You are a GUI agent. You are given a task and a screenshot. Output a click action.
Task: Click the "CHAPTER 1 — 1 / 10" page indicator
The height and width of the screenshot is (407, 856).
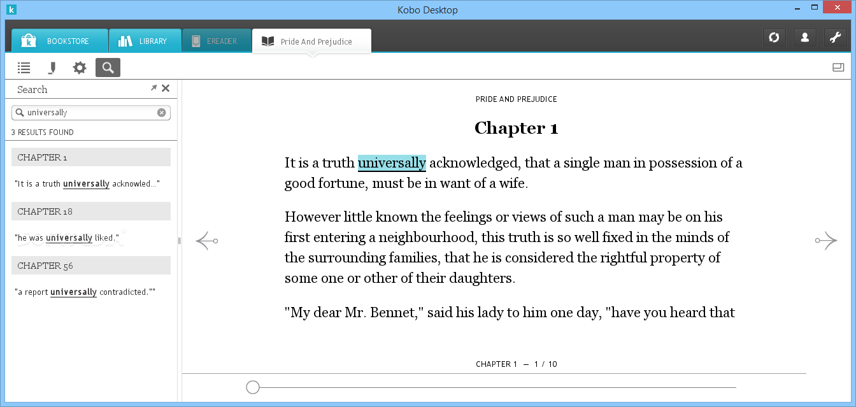[x=517, y=364]
